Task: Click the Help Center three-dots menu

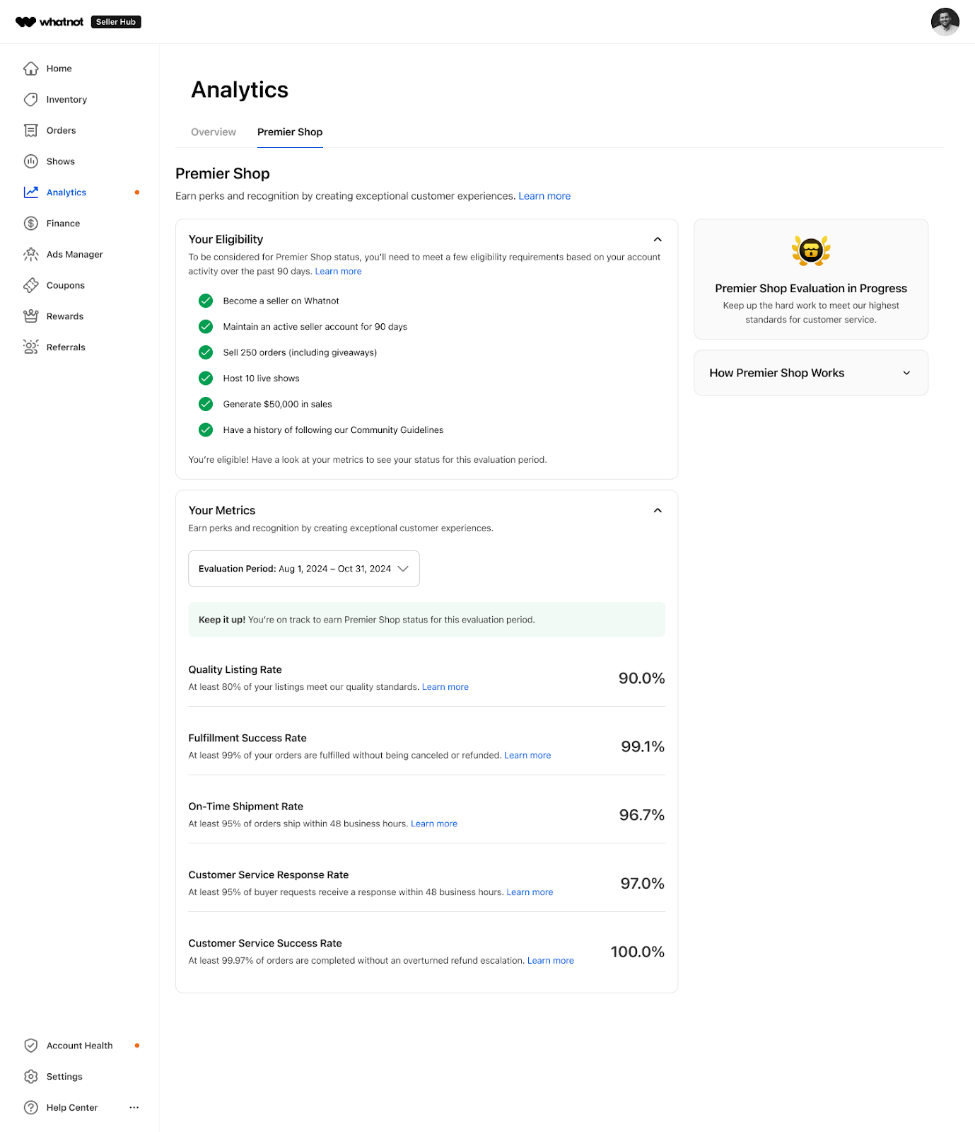Action: pos(134,1107)
